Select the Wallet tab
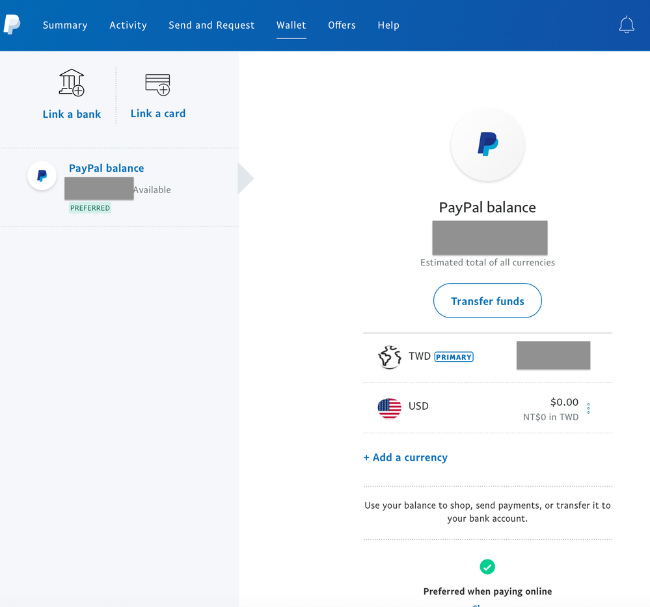Viewport: 650px width, 607px height. tap(291, 25)
